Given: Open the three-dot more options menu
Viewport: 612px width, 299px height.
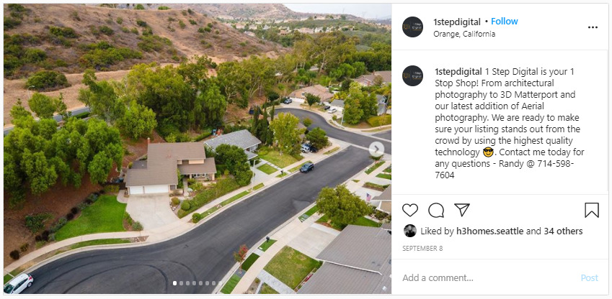Looking at the screenshot, I should tap(593, 27).
